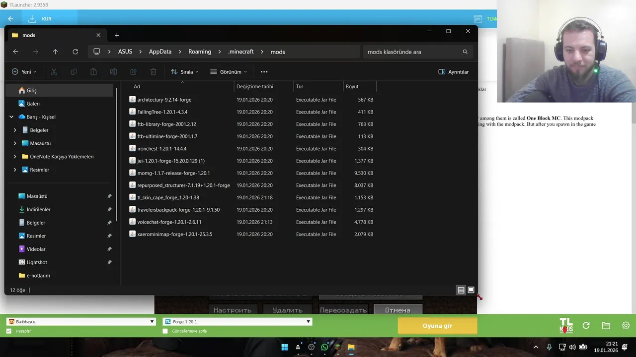636x357 pixels.
Task: Toggle Güncellemeye zorla checkbox
Action: coord(165,331)
